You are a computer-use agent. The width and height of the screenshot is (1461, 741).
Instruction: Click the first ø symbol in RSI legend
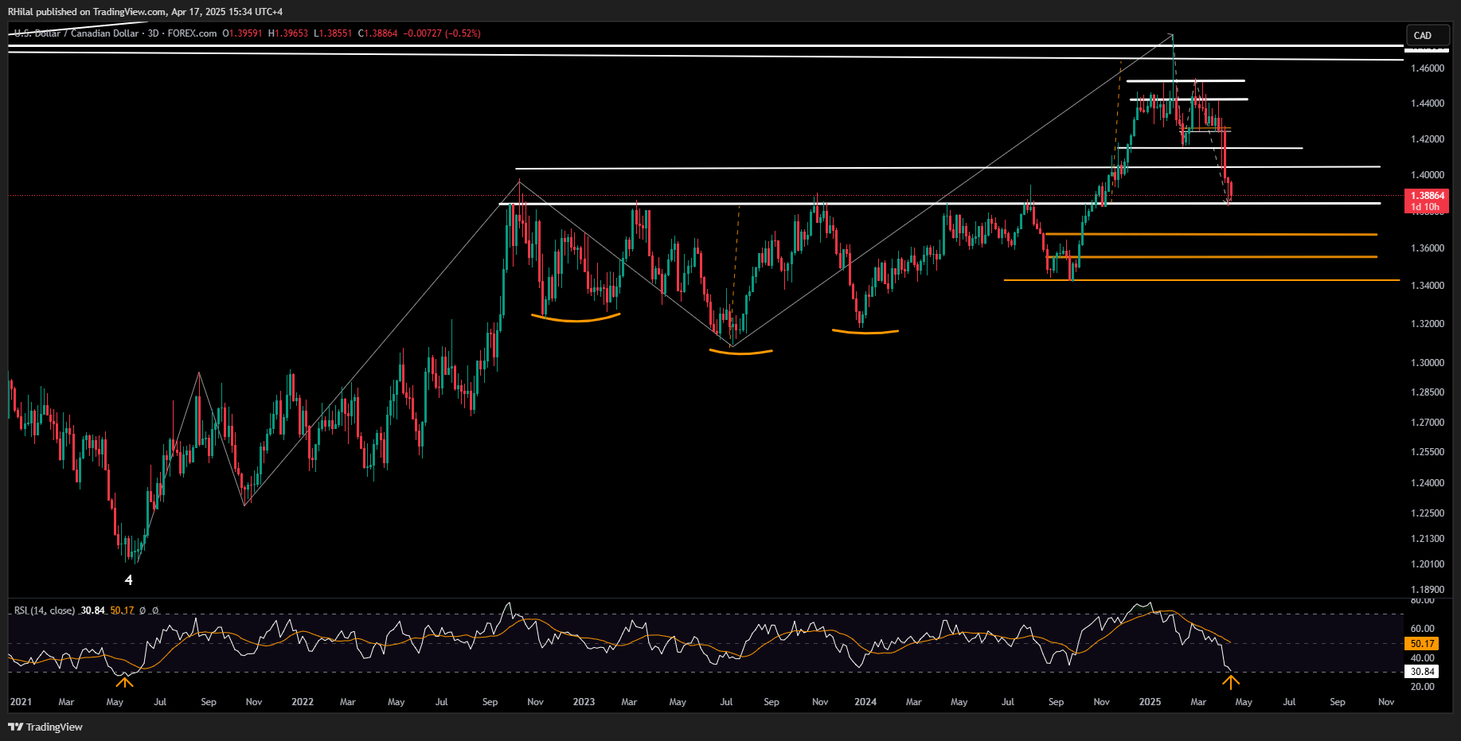click(143, 610)
